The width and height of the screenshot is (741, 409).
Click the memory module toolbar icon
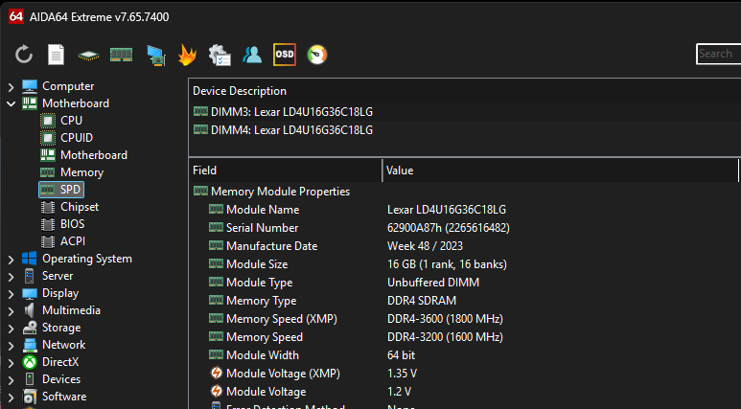point(121,55)
